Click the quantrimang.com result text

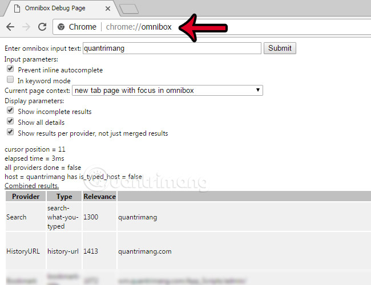click(145, 251)
